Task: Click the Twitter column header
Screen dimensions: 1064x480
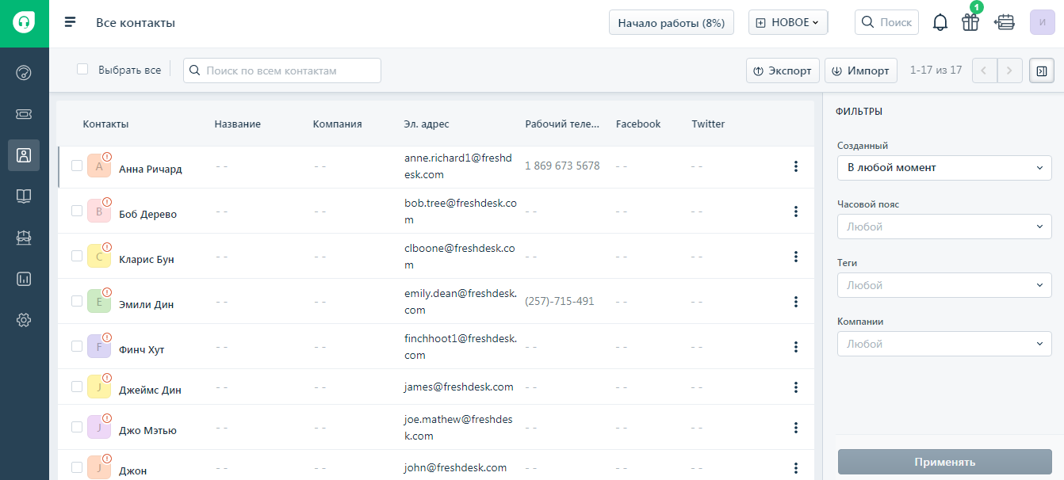Action: [x=708, y=124]
